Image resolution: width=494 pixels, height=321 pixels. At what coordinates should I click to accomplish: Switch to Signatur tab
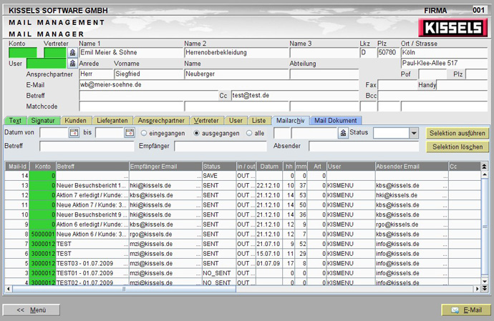click(43, 121)
